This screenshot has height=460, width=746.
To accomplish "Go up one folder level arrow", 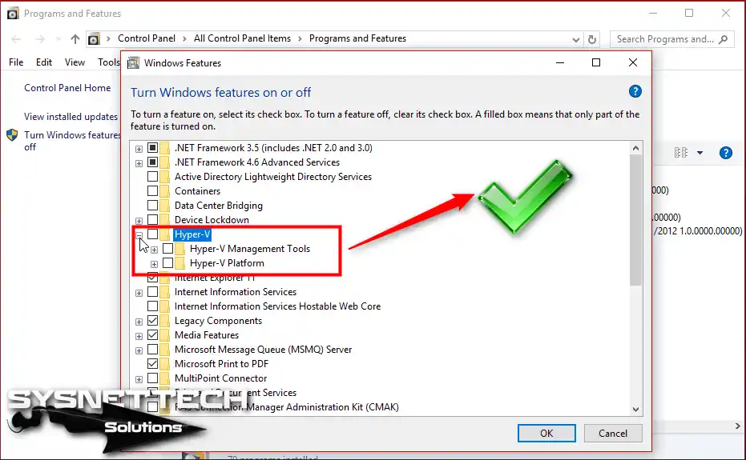I will (75, 39).
